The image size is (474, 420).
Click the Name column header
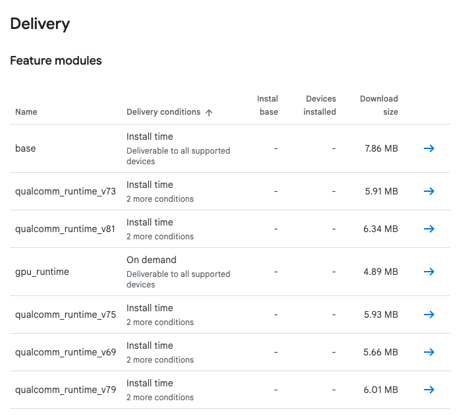click(26, 112)
